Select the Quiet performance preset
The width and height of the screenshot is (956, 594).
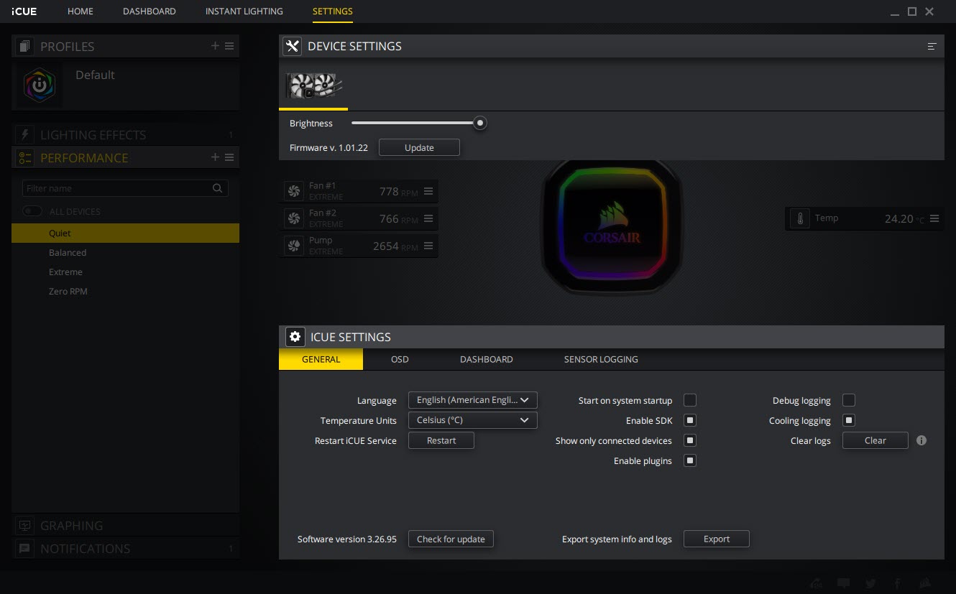point(125,233)
